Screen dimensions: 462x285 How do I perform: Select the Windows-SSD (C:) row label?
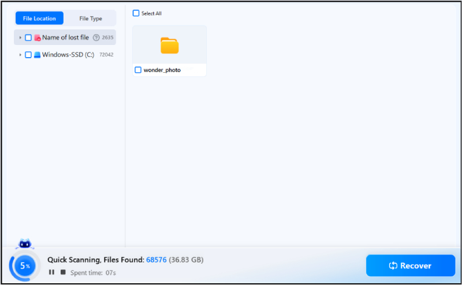[68, 55]
